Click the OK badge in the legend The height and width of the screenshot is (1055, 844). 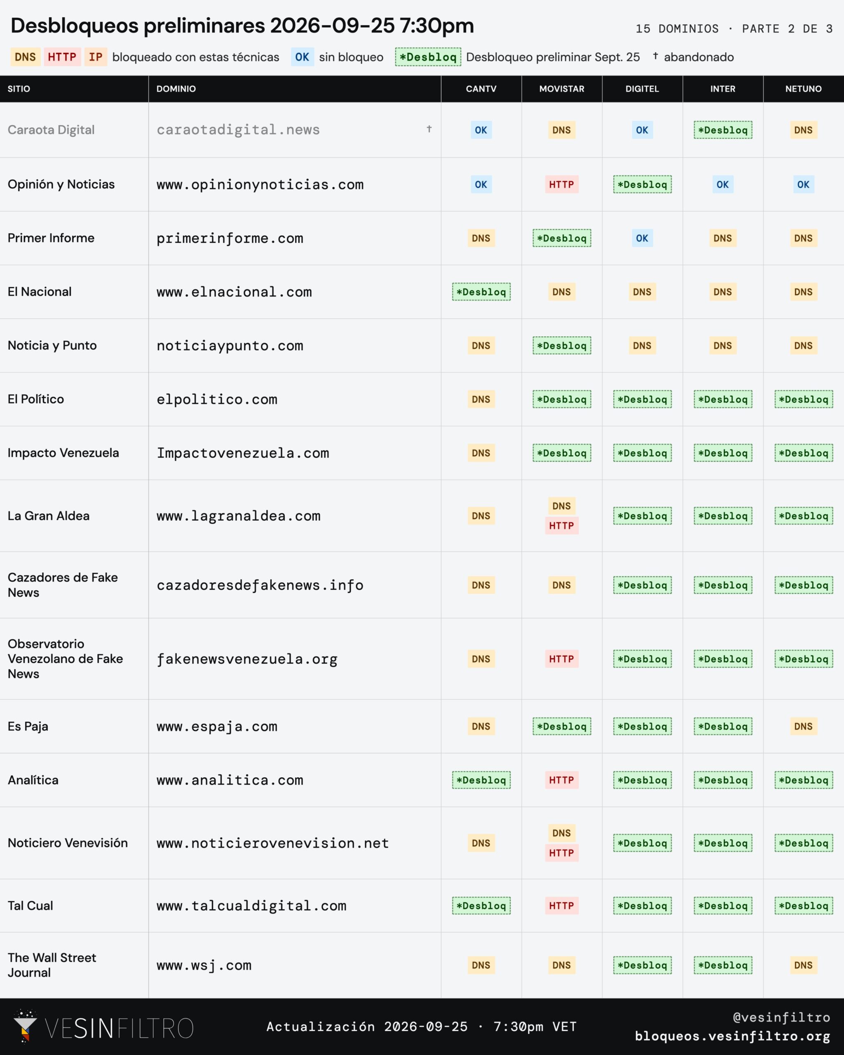click(302, 57)
